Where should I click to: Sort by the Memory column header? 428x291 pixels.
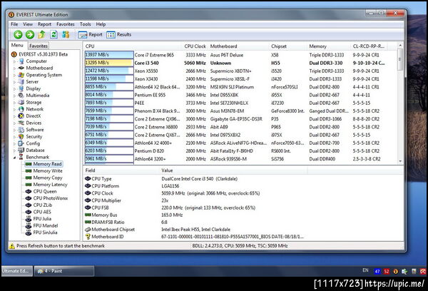(329, 46)
